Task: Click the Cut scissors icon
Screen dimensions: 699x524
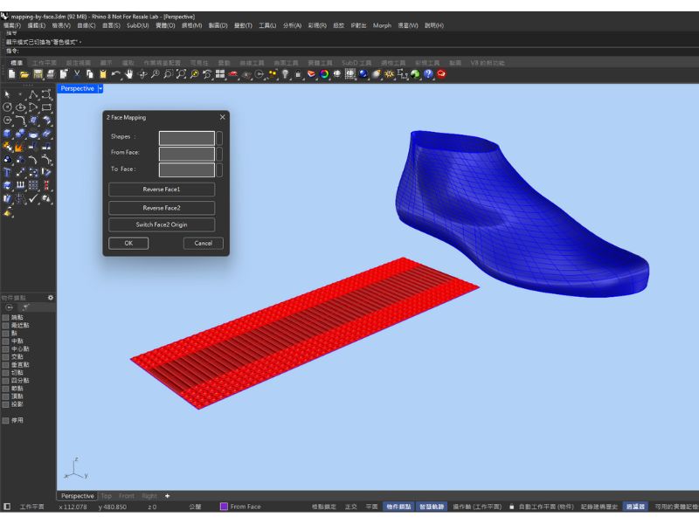Action: click(x=77, y=74)
